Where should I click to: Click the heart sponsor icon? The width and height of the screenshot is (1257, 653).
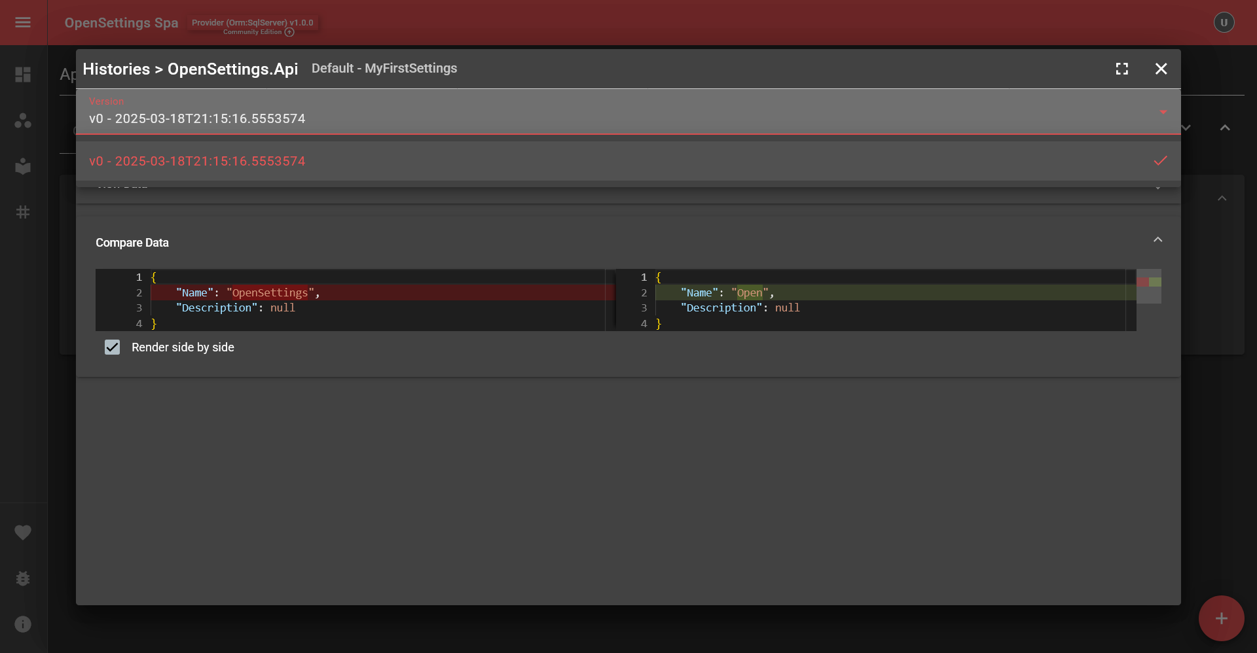pyautogui.click(x=23, y=533)
